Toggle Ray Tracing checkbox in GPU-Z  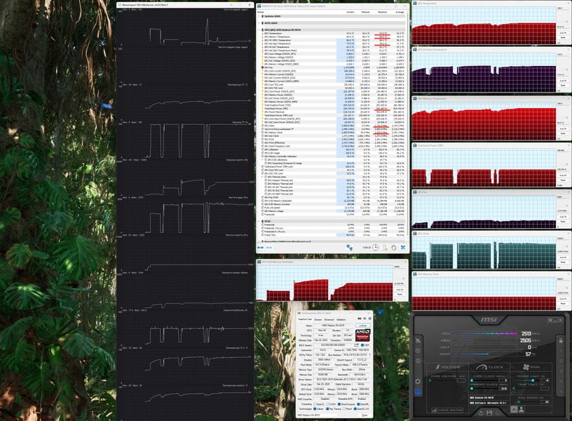[x=327, y=409]
